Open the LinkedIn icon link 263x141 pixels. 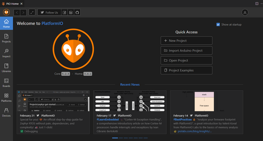pos(71,12)
